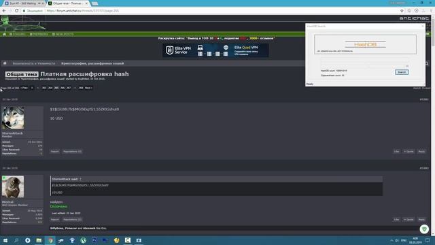The height and width of the screenshot is (245, 435).
Task: Open the white C app in the taskbar
Action: 128,240
